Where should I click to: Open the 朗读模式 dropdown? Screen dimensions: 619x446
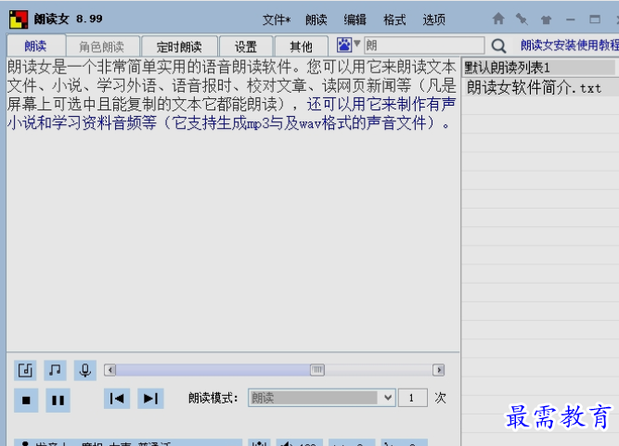pyautogui.click(x=322, y=398)
